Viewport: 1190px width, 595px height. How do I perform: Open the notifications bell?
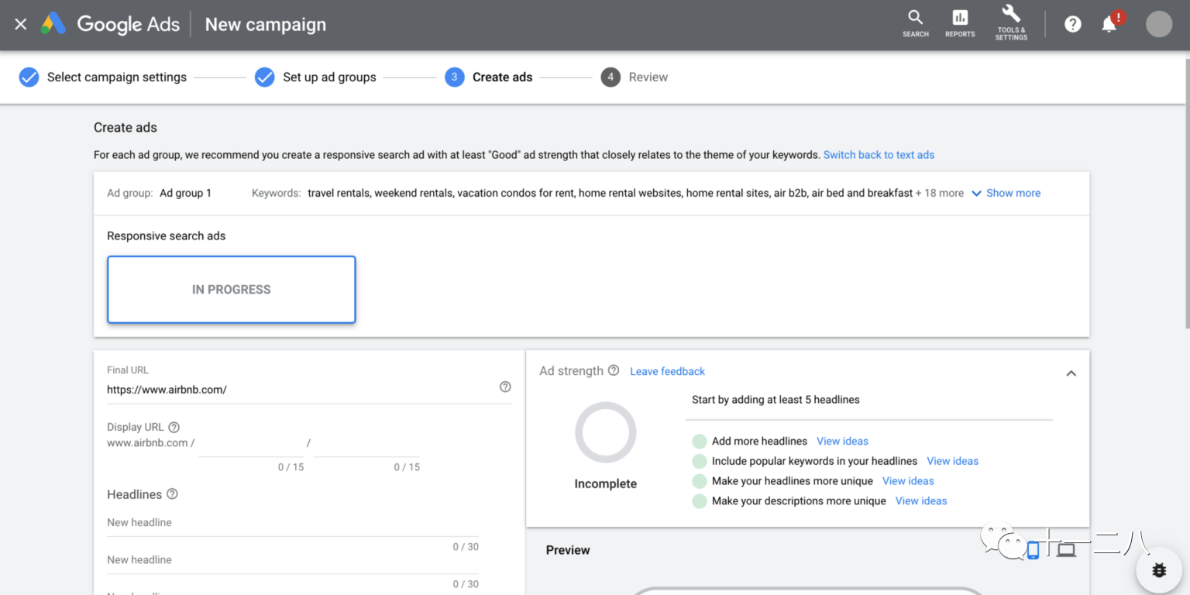tap(1109, 24)
